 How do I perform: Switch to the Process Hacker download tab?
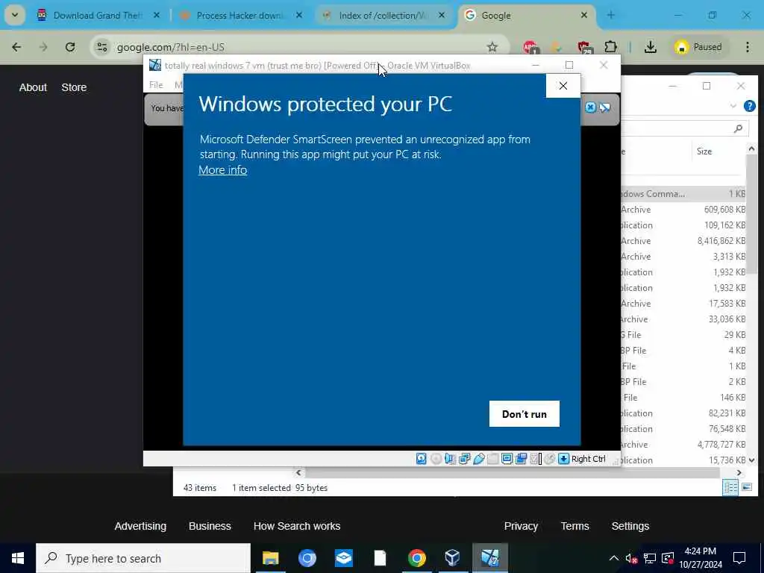(x=239, y=16)
